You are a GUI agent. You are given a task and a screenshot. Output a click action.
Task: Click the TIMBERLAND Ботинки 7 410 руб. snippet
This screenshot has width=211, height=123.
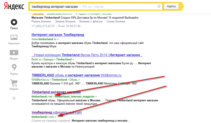[x=85, y=83]
